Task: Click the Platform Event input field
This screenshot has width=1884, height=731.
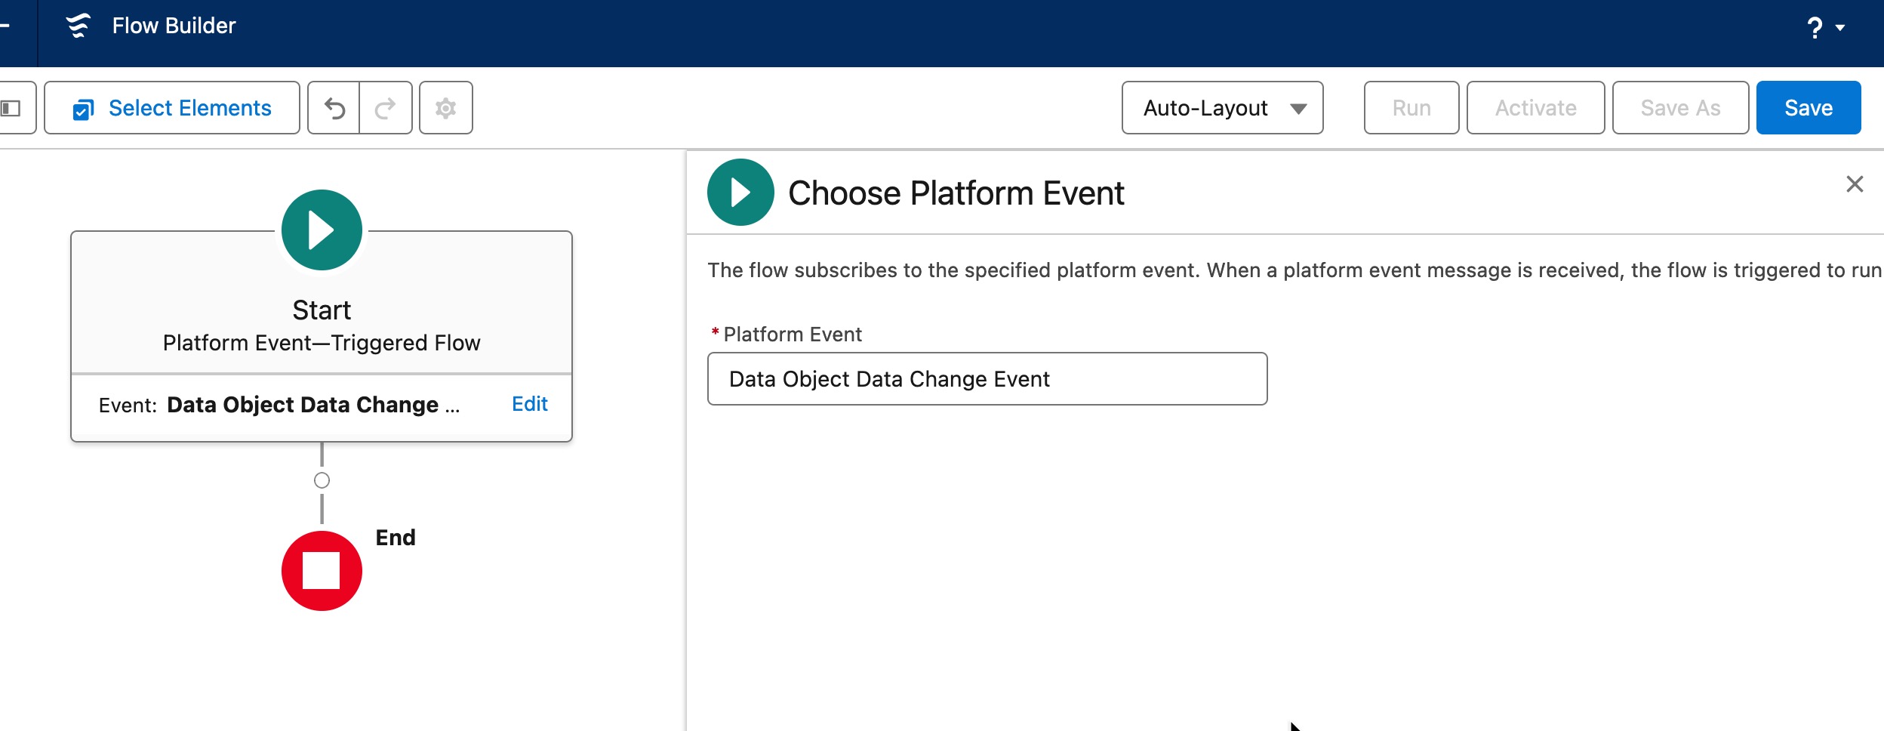Action: tap(987, 379)
